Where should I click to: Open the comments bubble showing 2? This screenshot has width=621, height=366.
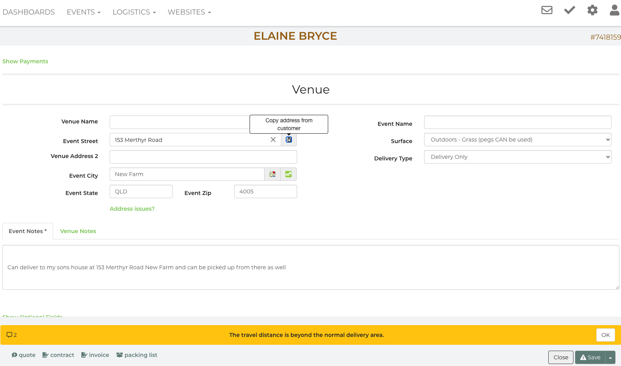tap(11, 335)
